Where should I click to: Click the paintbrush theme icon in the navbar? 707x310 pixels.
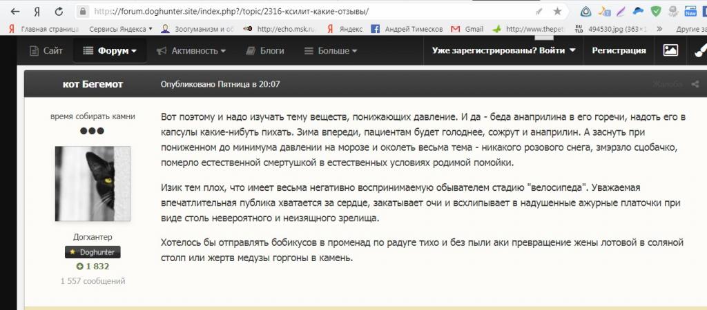click(698, 50)
